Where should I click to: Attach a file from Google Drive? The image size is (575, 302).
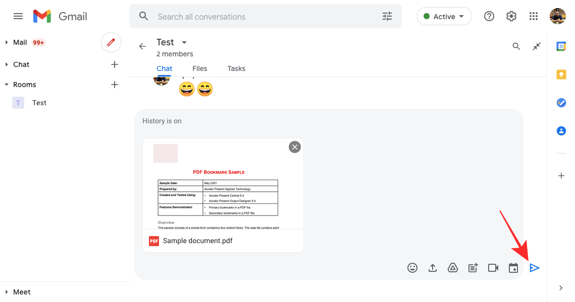(x=453, y=268)
